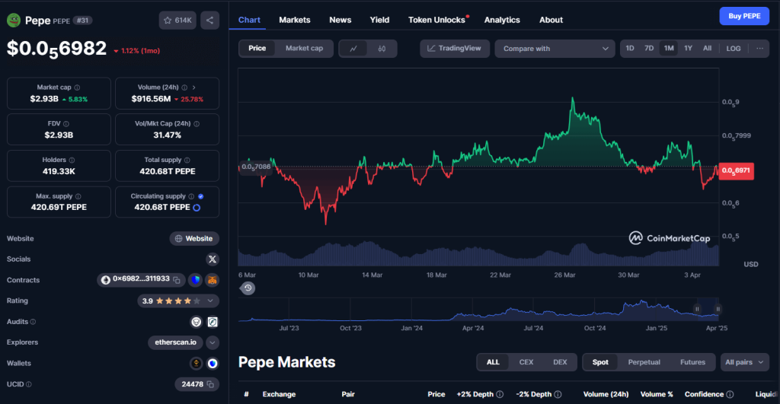Add token to MetaMask fox icon

(213, 280)
